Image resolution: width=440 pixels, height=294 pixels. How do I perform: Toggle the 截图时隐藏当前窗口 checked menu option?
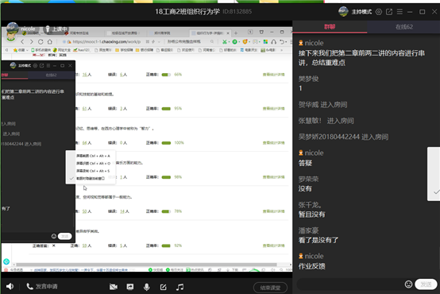point(91,178)
